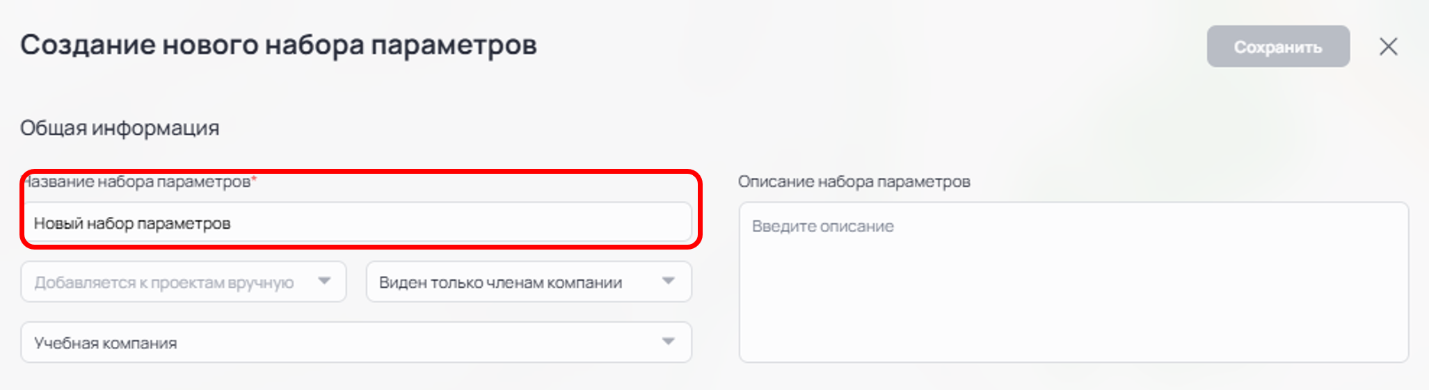Click the 'Описание набора параметров' label
This screenshot has width=1429, height=390.
[x=854, y=181]
